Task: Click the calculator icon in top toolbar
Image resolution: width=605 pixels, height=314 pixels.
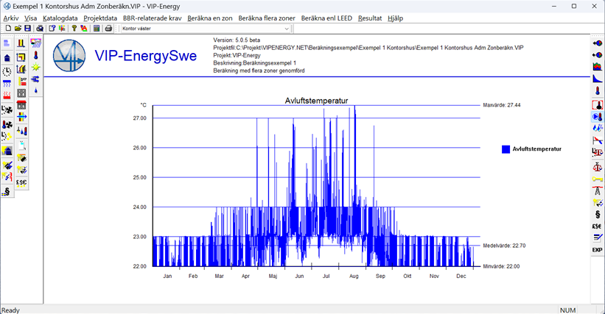Action: point(97,29)
